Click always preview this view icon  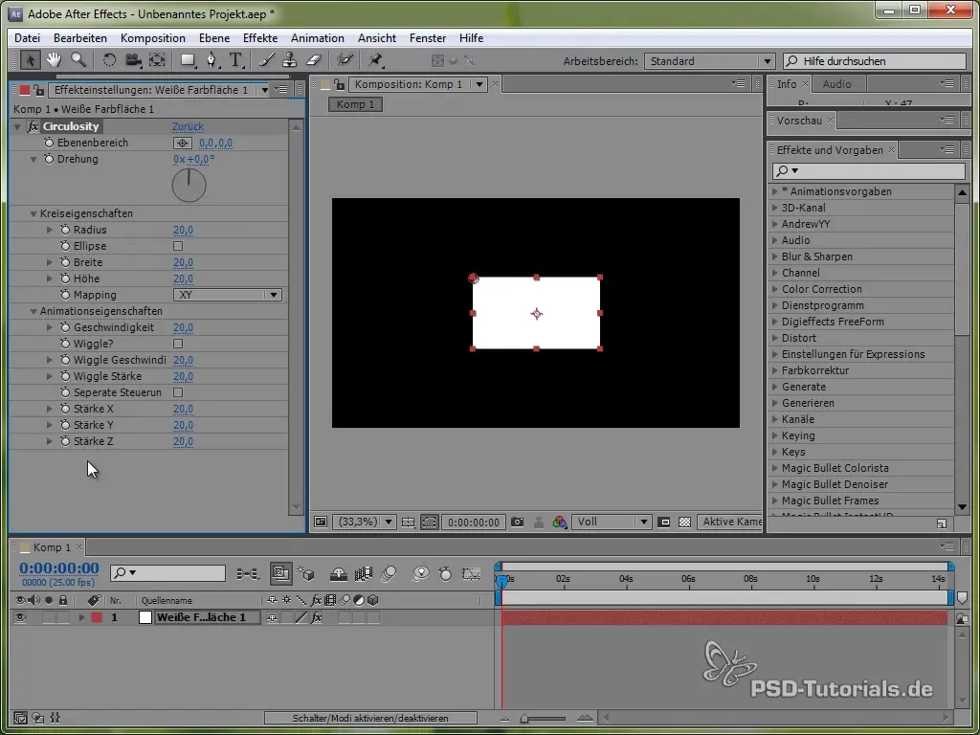coord(321,522)
